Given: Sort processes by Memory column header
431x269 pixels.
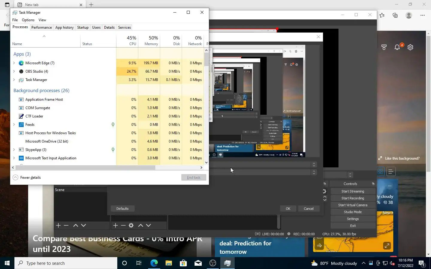Looking at the screenshot, I should click(x=149, y=41).
